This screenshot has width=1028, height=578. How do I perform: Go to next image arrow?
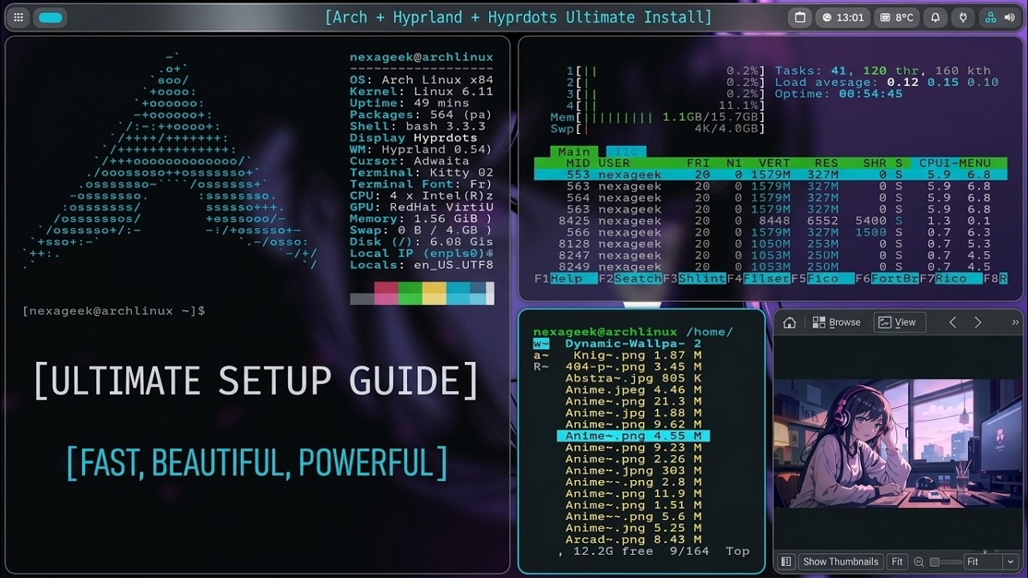point(977,322)
